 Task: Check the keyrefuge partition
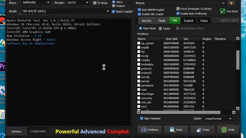139,94
